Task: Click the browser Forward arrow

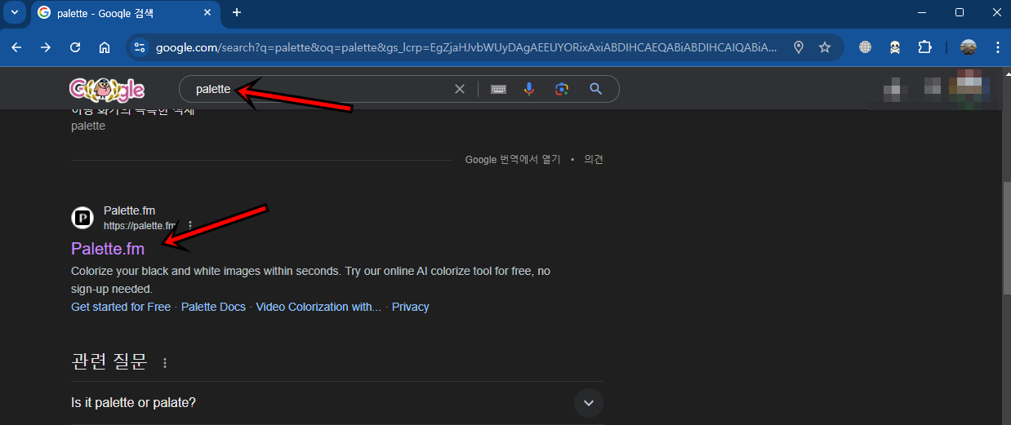Action: coord(46,47)
